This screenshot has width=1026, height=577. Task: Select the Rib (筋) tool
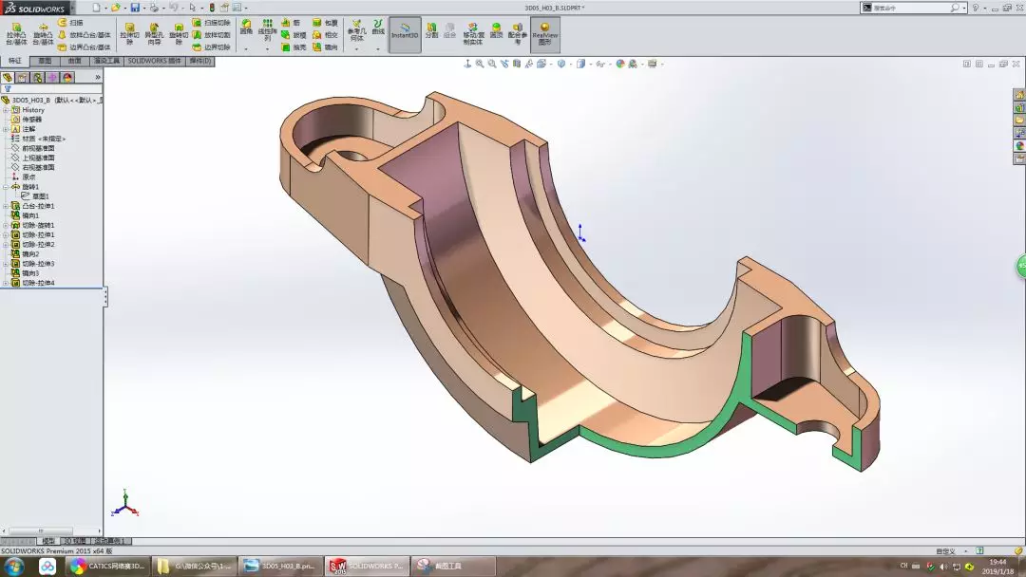tap(292, 23)
